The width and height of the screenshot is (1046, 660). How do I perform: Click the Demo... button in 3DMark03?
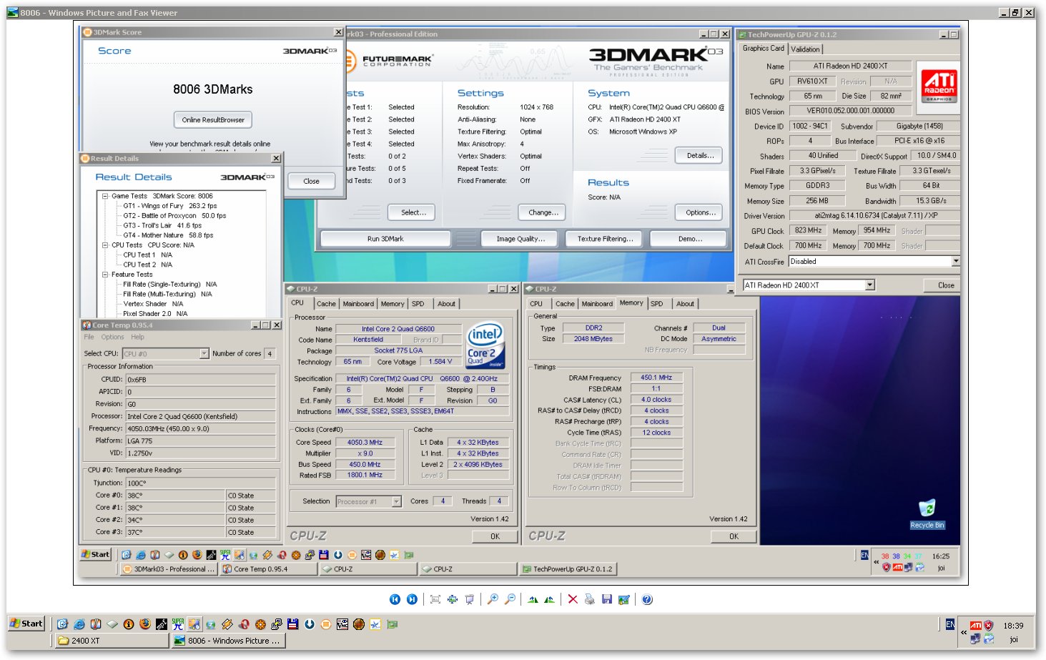[689, 239]
